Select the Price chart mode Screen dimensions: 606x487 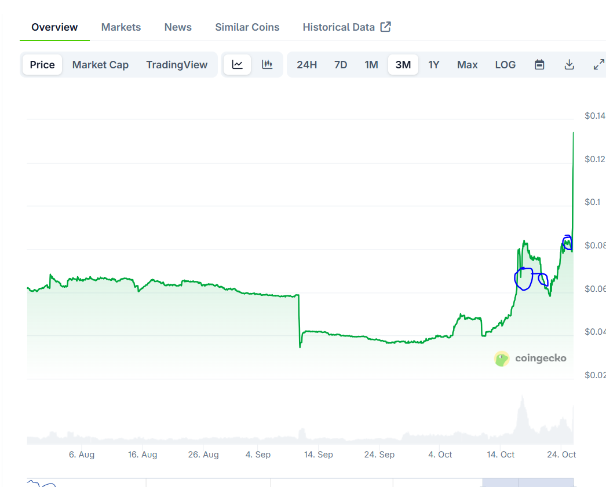coord(42,64)
